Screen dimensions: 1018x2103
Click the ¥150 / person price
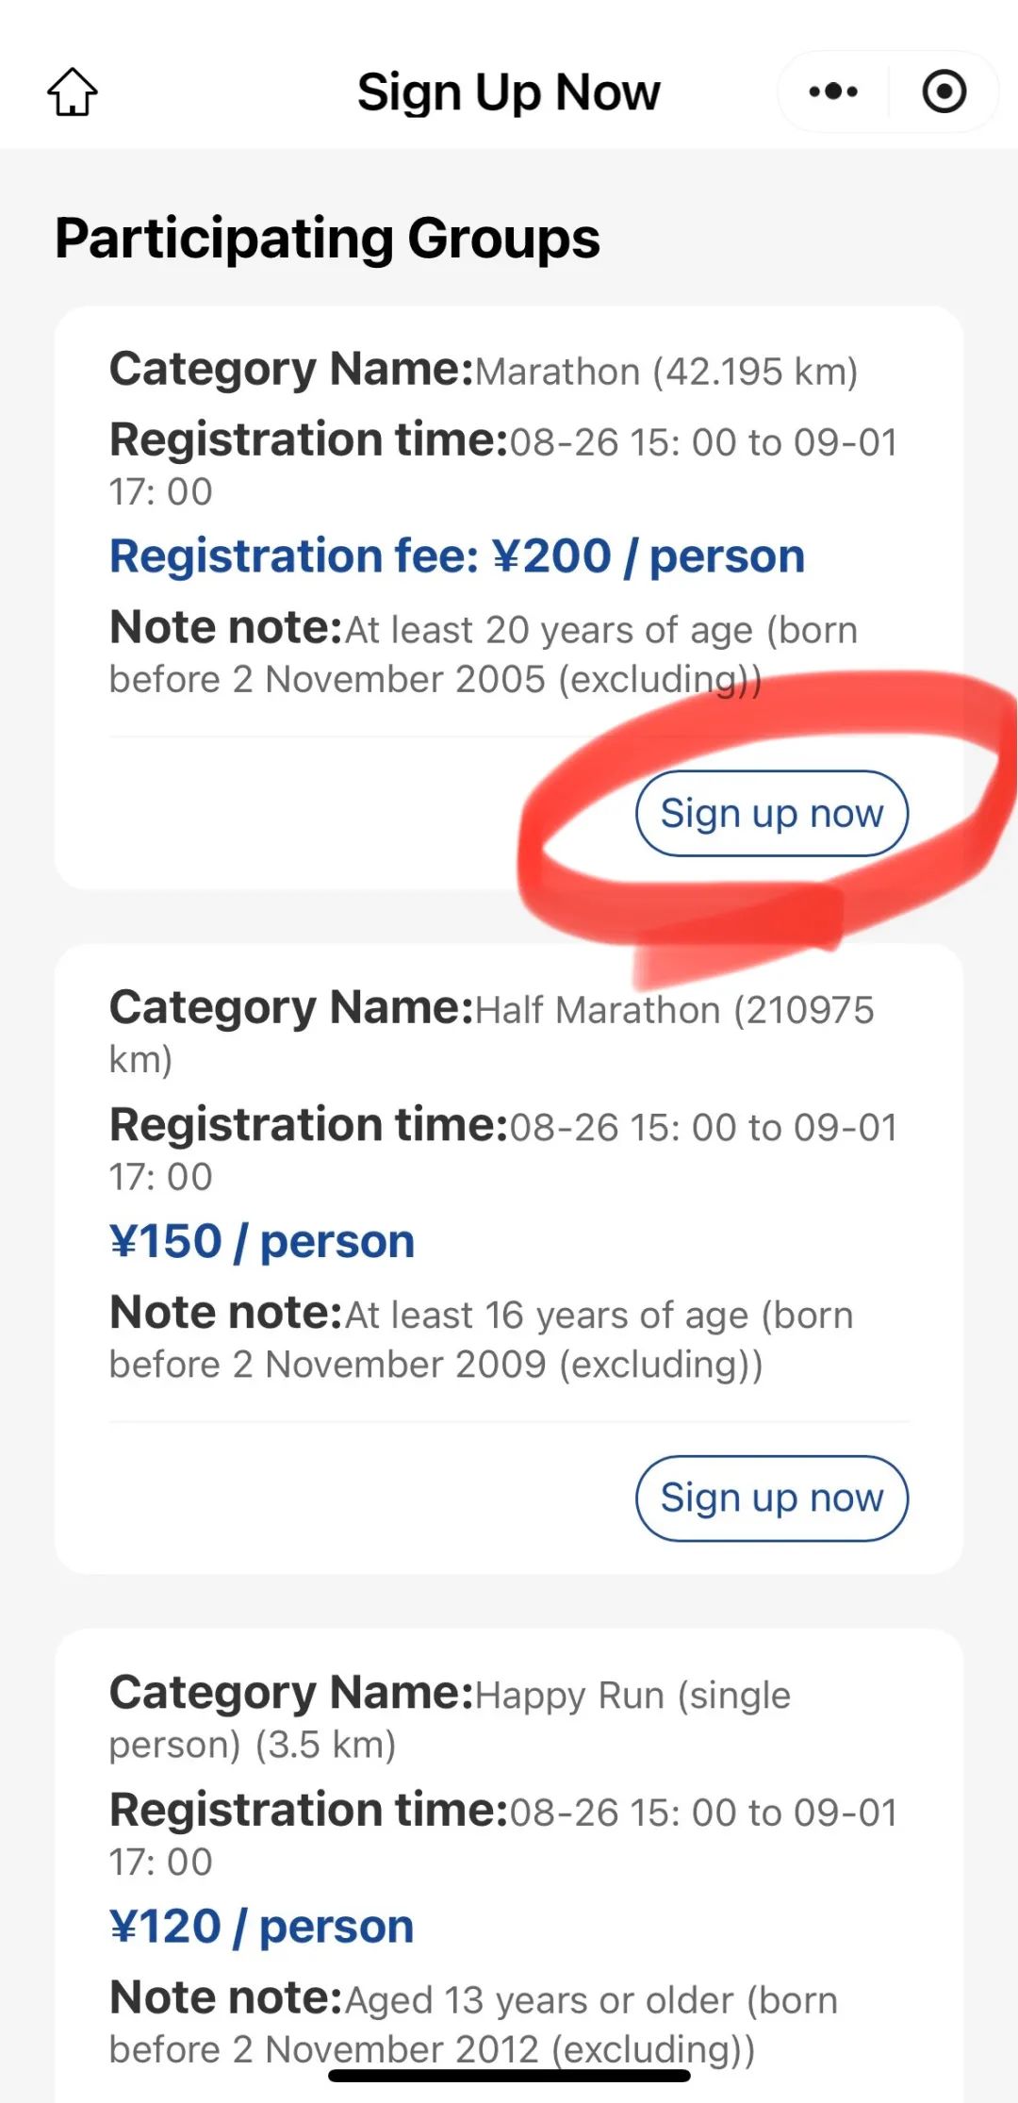262,1241
